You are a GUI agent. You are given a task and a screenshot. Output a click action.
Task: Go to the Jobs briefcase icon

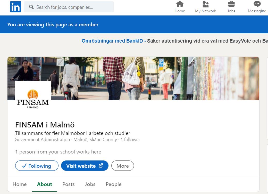[231, 4]
